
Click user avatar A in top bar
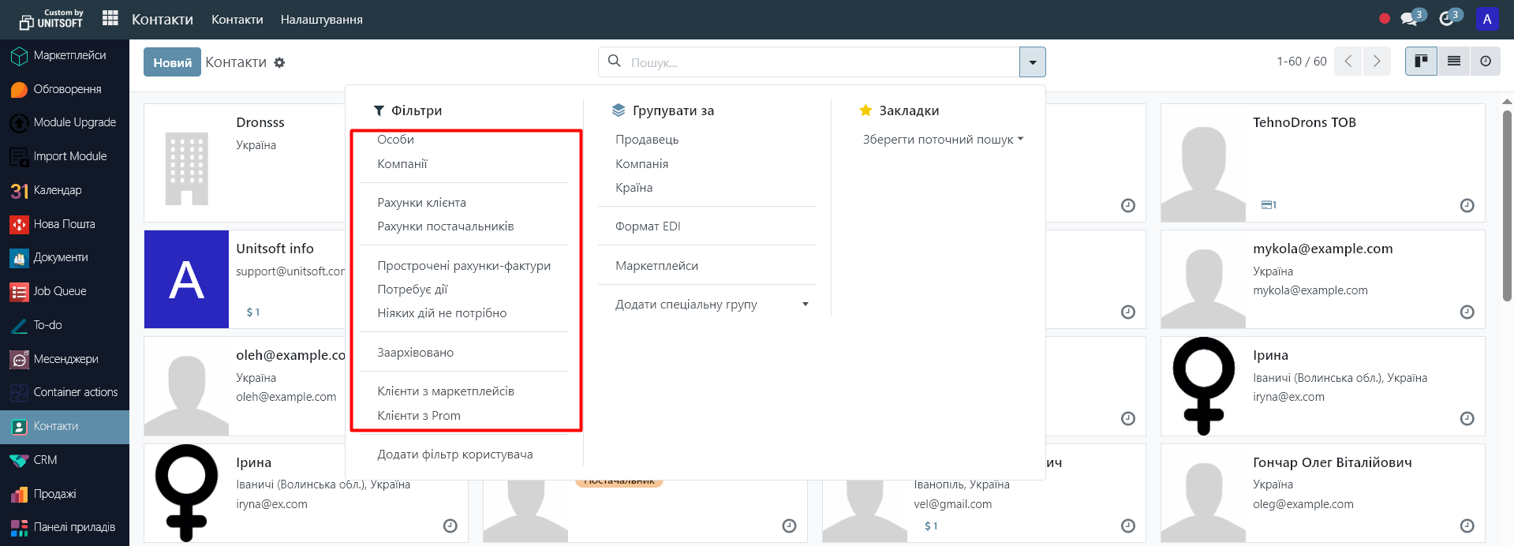(1486, 19)
